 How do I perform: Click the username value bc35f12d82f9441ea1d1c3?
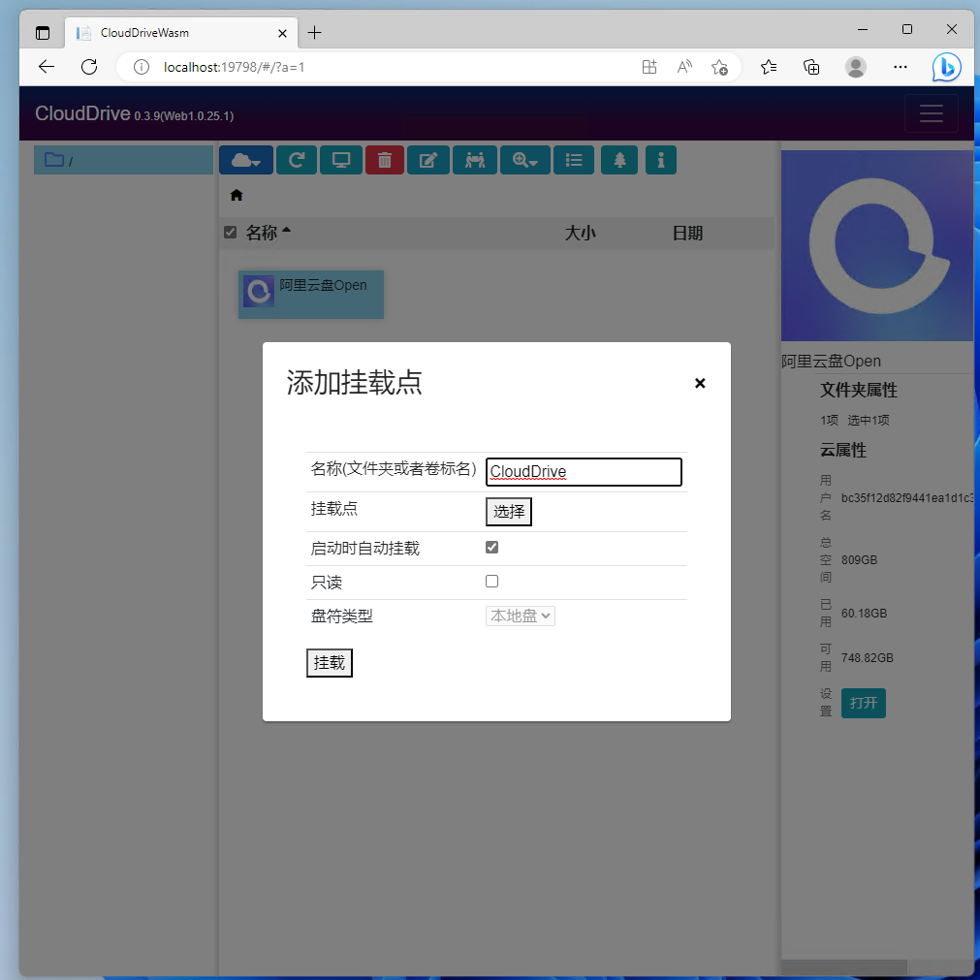click(x=907, y=497)
